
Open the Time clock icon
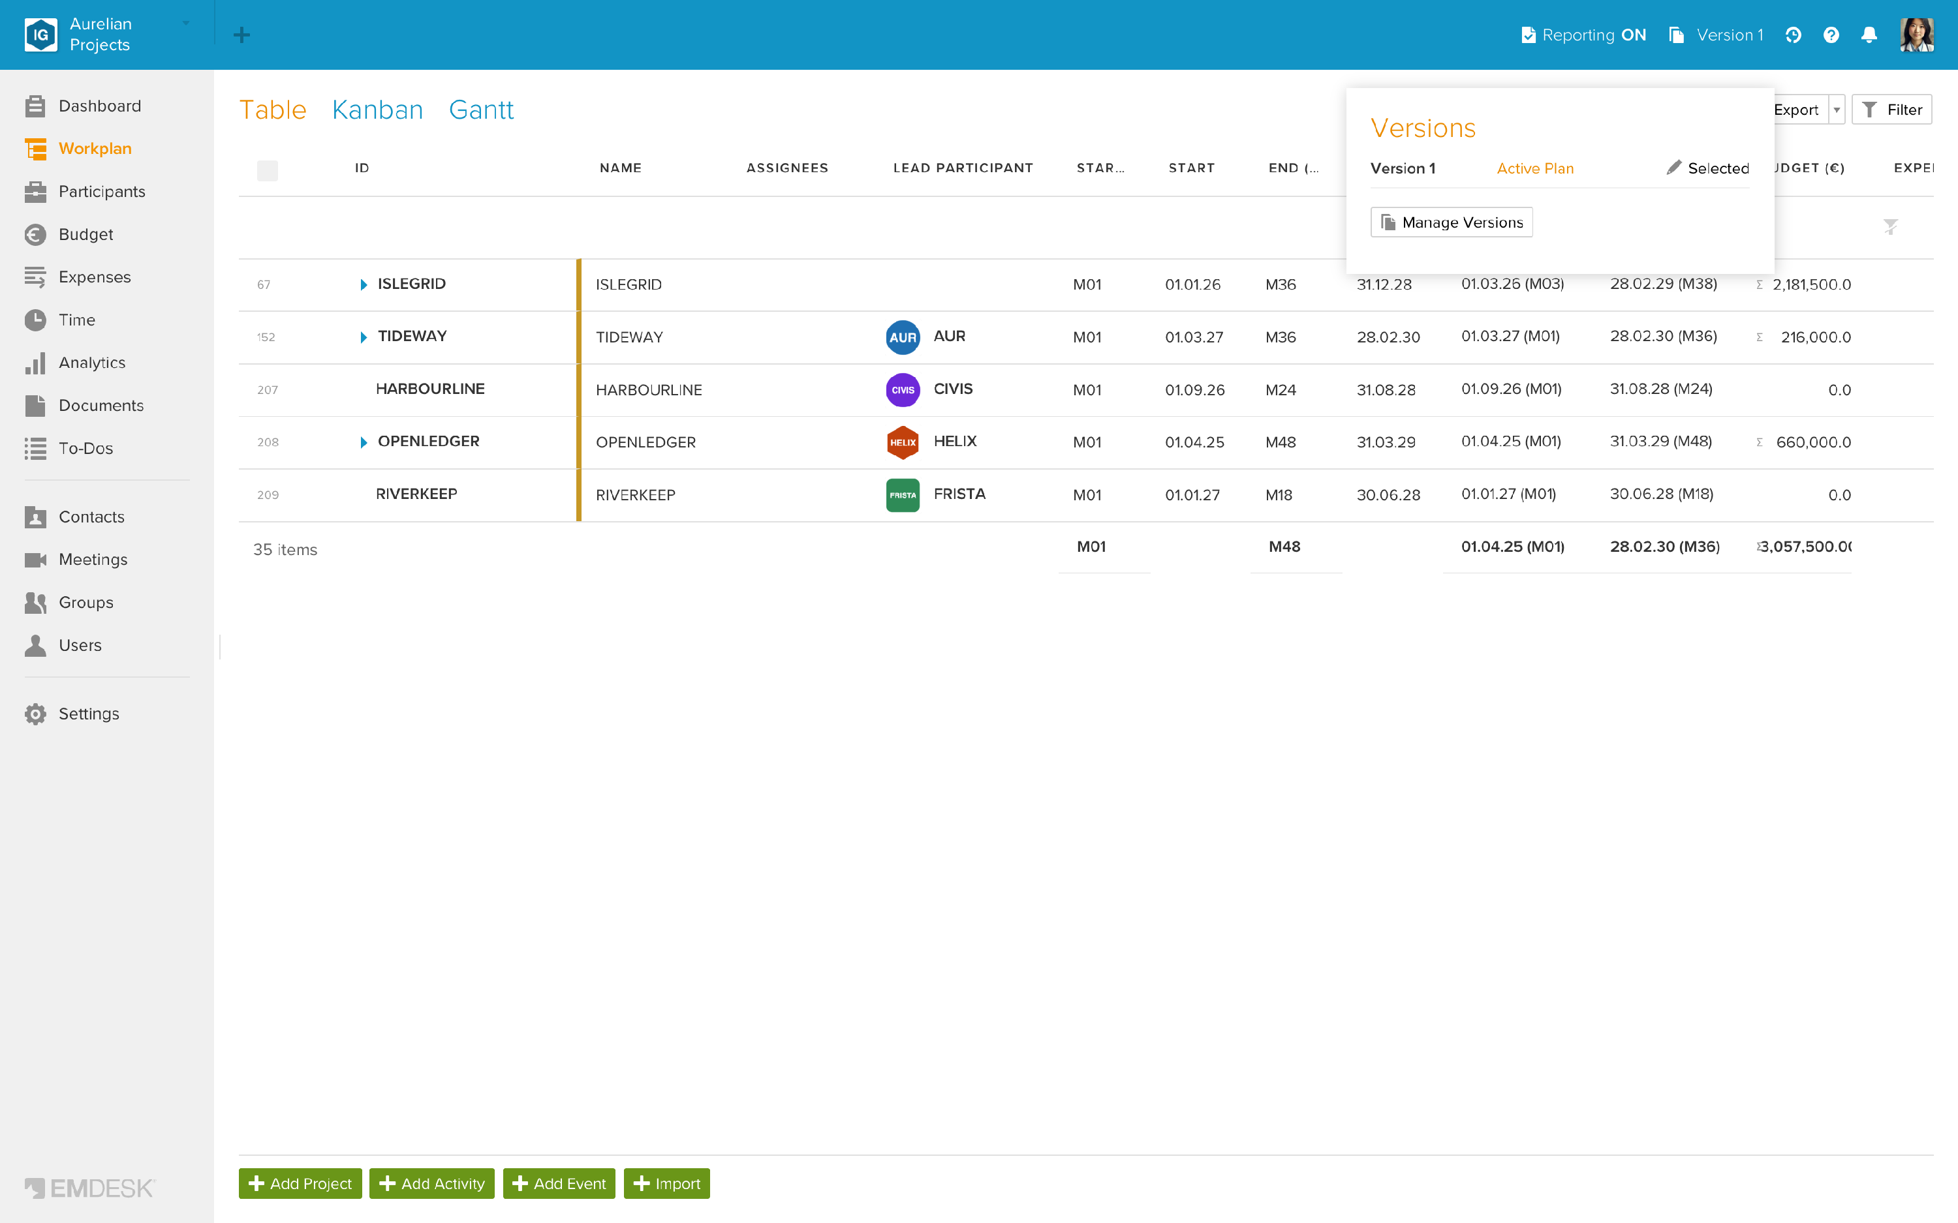pyautogui.click(x=35, y=320)
